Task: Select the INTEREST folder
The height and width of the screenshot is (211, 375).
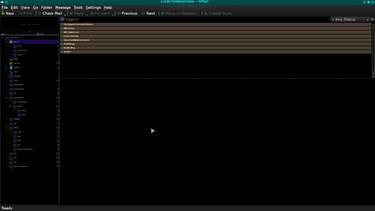Action: [x=17, y=119]
